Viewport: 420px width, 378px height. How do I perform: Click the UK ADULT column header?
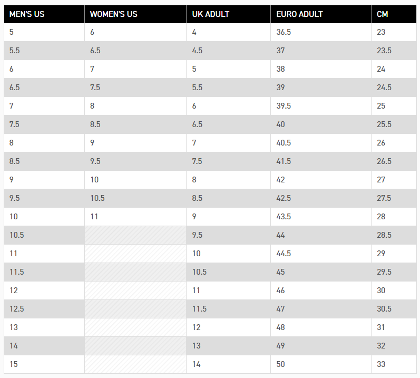229,14
